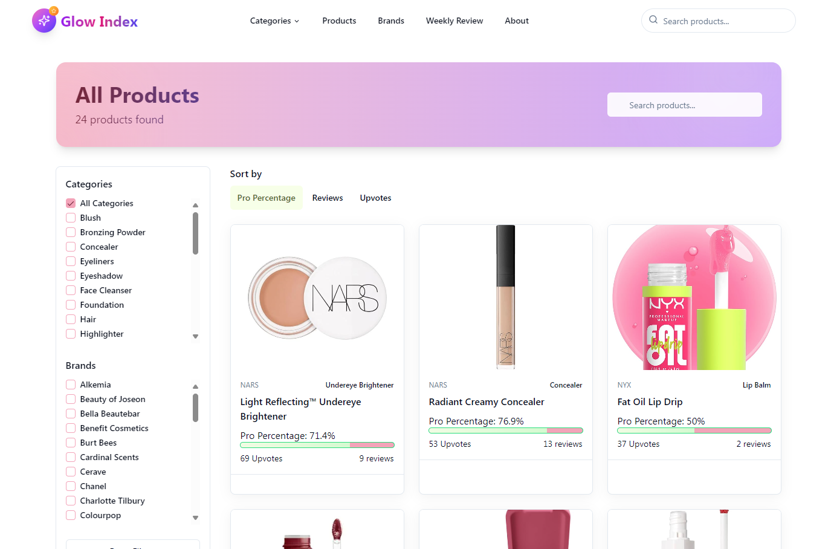Sort products by Upvotes
This screenshot has height=549, width=831.
point(376,198)
